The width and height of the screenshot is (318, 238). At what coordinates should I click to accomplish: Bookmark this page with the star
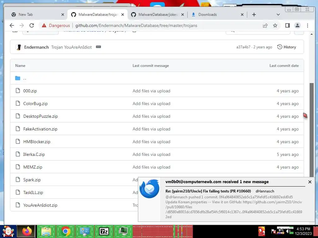click(x=275, y=25)
